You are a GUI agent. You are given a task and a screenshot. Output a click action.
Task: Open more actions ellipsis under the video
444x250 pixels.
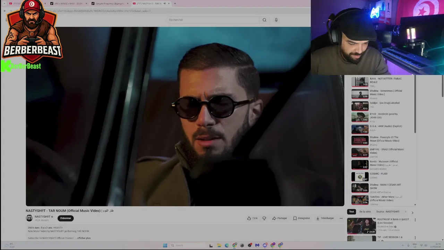point(341,218)
